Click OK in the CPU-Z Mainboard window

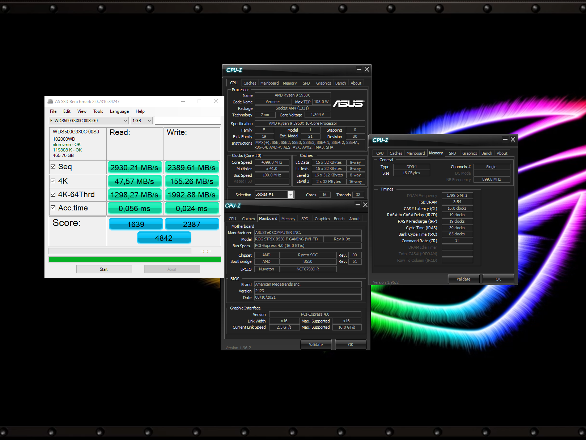pos(351,345)
